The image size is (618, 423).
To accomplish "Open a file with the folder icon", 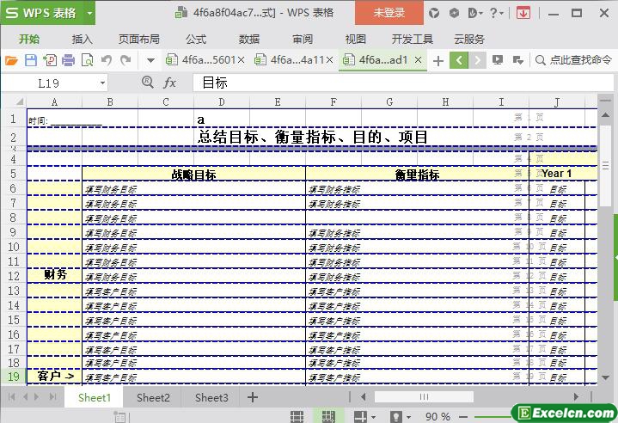I will [x=11, y=60].
